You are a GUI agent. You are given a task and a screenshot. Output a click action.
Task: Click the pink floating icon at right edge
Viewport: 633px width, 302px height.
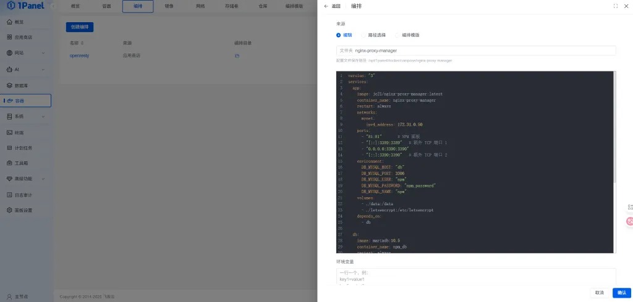coord(629,221)
